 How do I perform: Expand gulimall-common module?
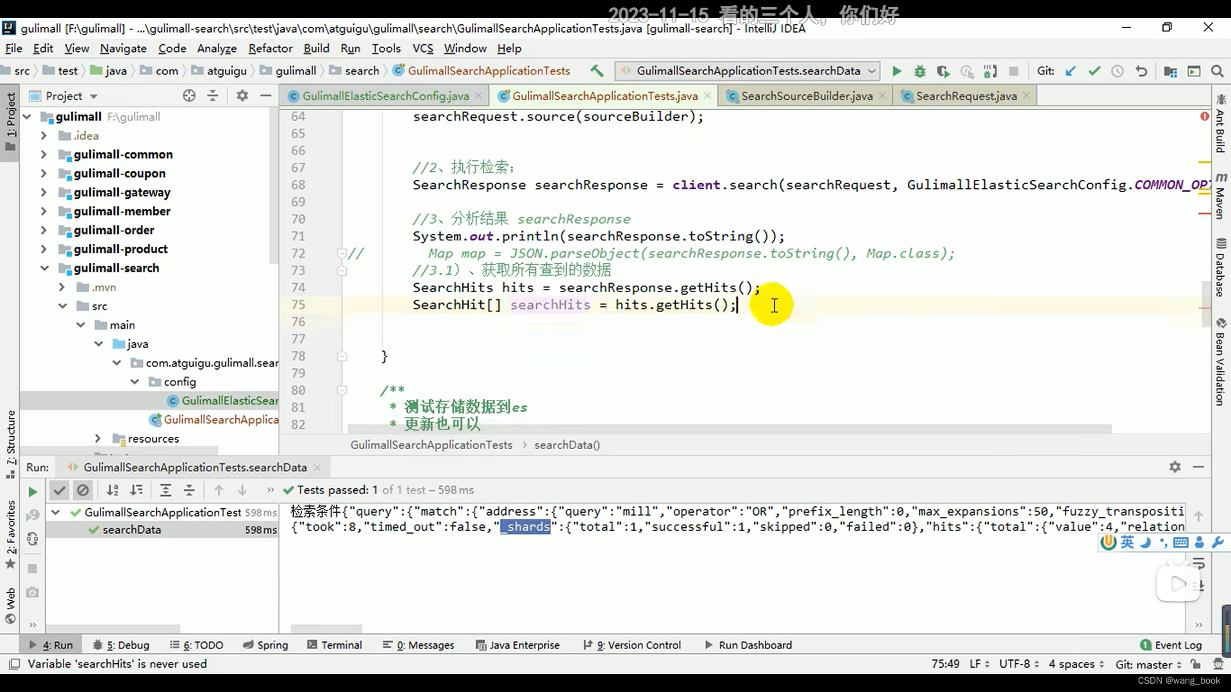(44, 154)
